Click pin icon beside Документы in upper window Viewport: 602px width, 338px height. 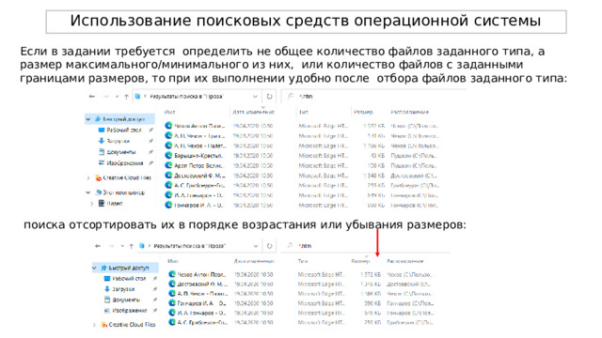point(150,152)
